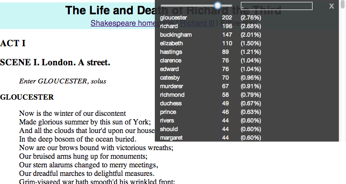Click the GLOUCESTER speaker name

pos(27,97)
